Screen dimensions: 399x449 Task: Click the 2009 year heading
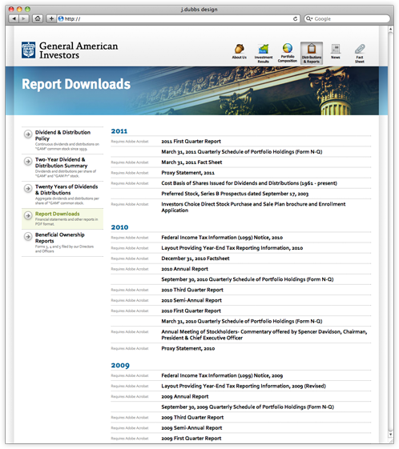120,366
